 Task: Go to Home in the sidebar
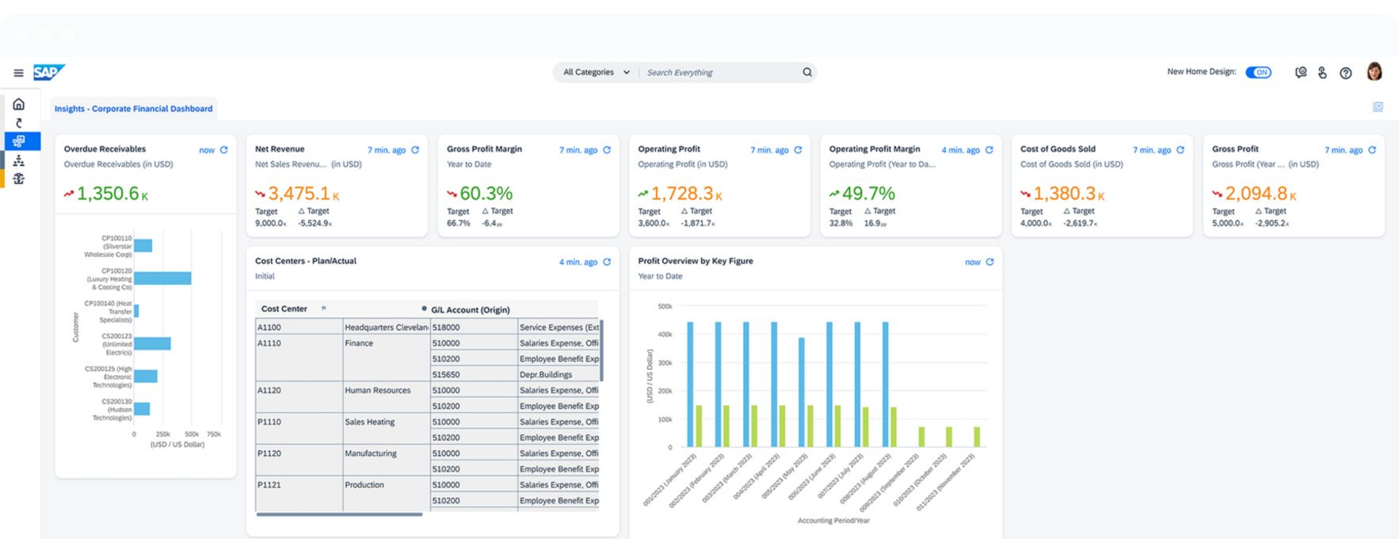pos(18,105)
